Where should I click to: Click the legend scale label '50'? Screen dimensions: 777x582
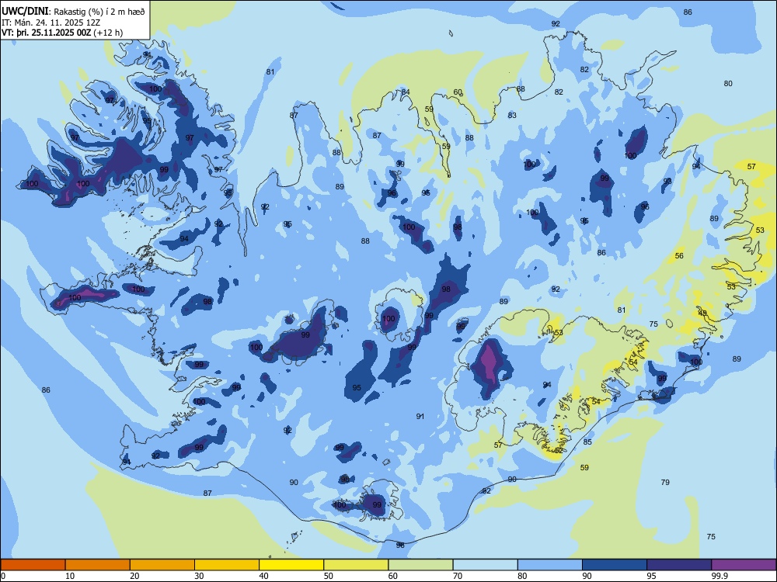pyautogui.click(x=328, y=576)
